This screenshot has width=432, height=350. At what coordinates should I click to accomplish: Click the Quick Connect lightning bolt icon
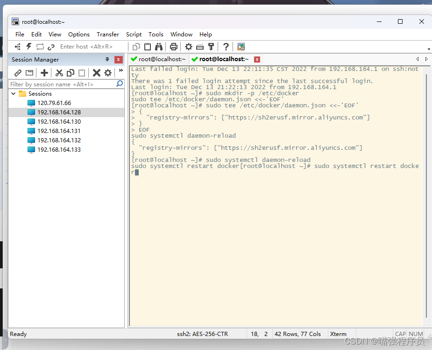29,47
